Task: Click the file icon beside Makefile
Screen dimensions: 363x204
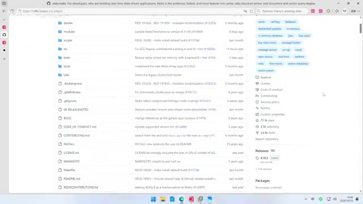Action: point(60,170)
